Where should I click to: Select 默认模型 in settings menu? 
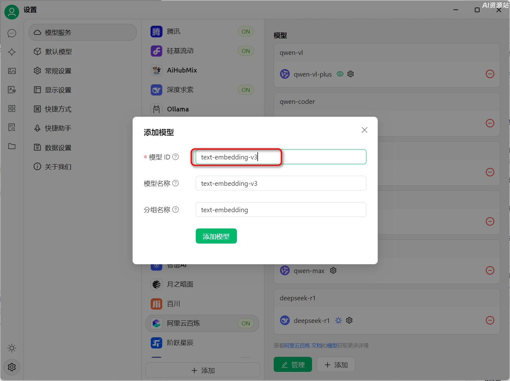pos(58,51)
